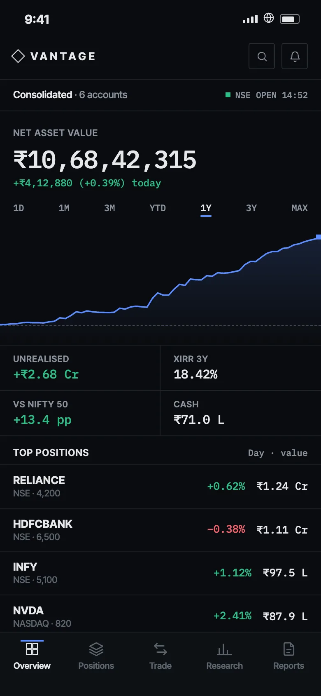Open Positions layers icon in bottom nav
Screen dimensions: 321x696
tap(96, 649)
